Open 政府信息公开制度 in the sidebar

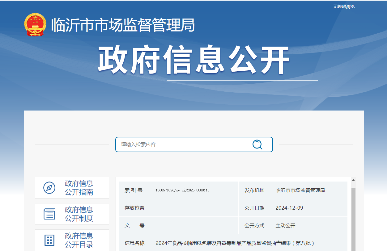tap(72, 214)
